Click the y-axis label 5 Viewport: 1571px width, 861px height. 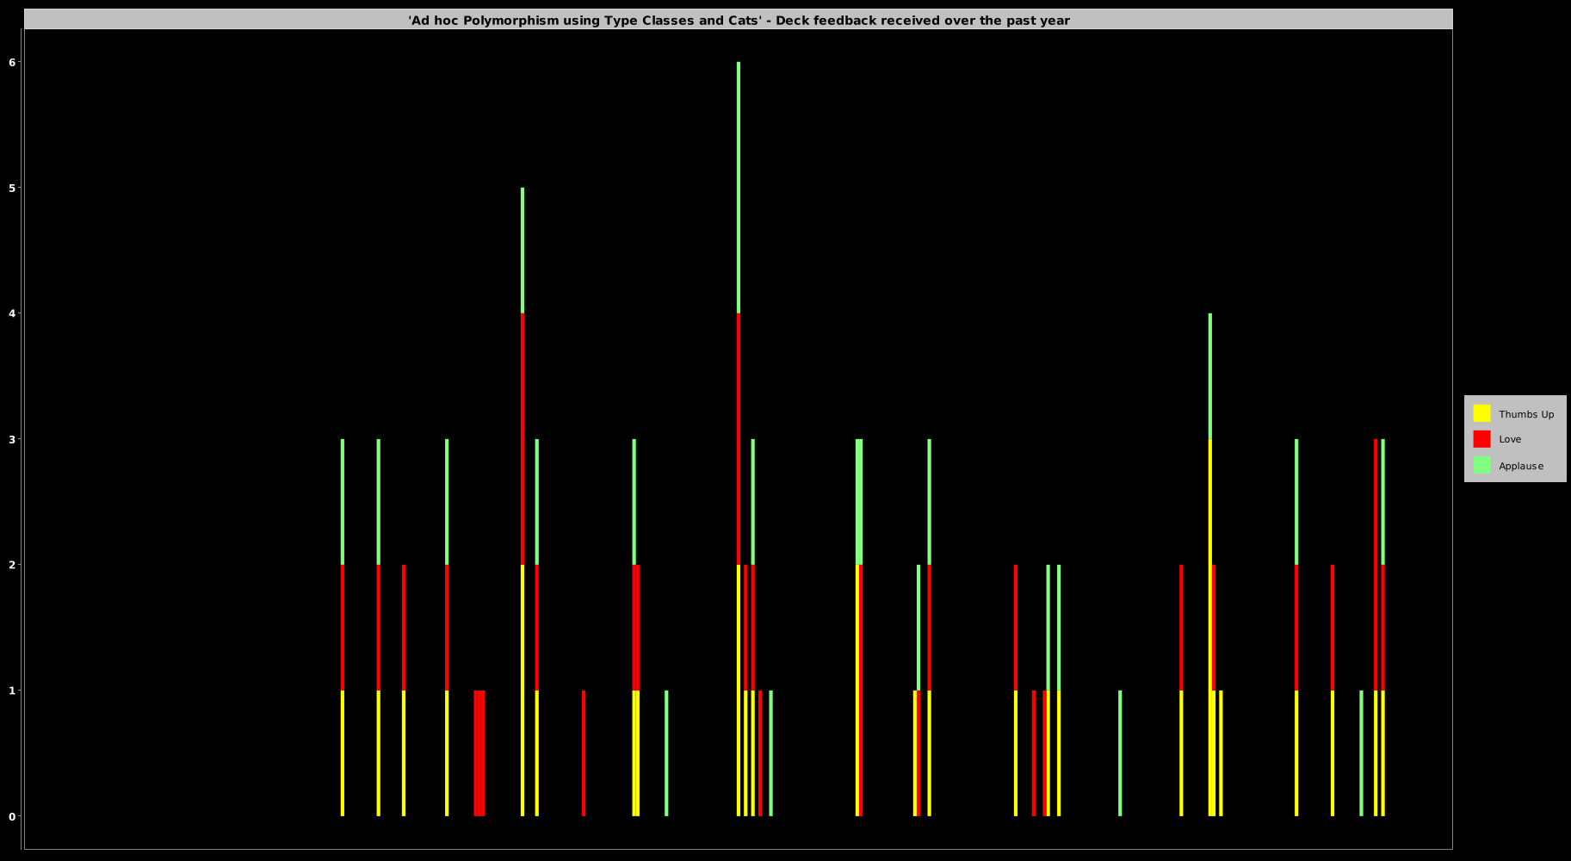coord(13,188)
